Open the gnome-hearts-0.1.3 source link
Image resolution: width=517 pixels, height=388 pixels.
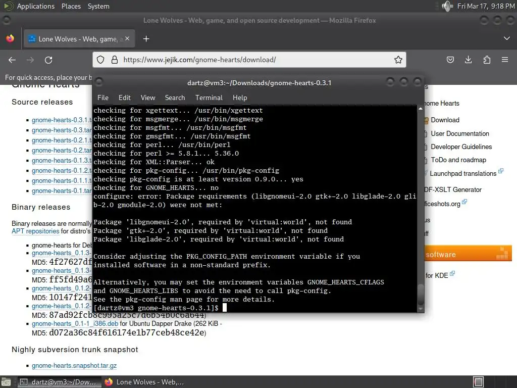pyautogui.click(x=62, y=161)
